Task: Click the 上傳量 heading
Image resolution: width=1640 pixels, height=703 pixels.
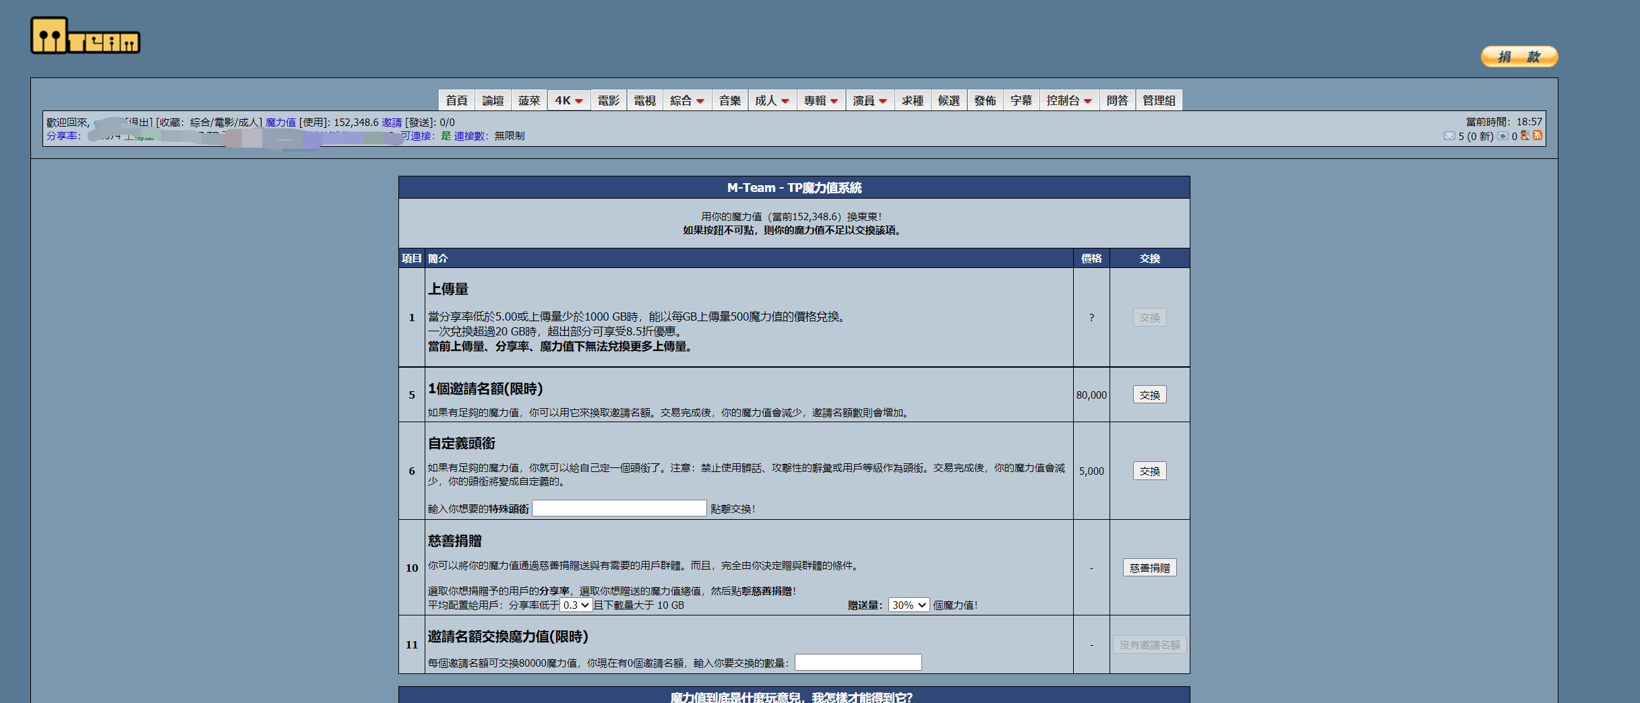Action: point(448,289)
